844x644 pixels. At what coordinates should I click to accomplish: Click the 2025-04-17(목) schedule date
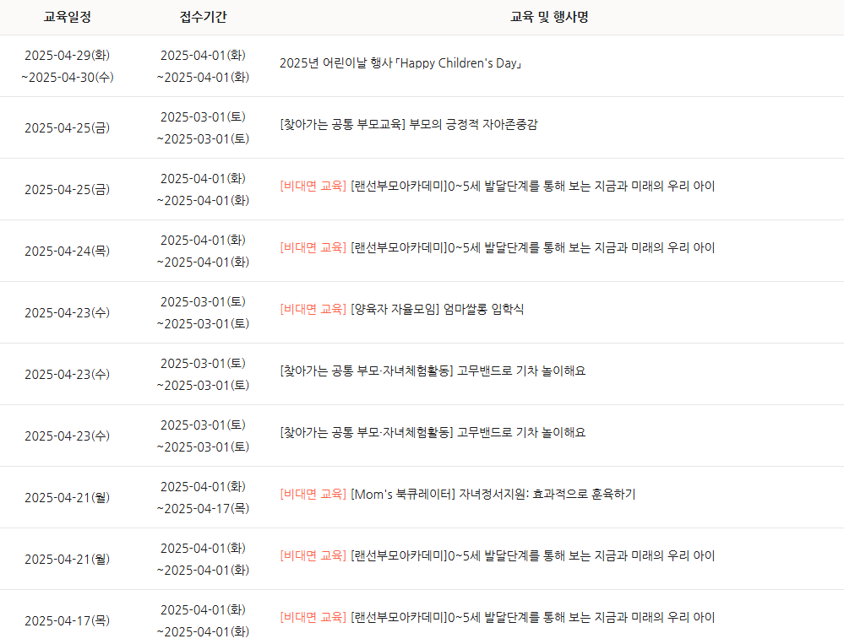[x=68, y=621]
